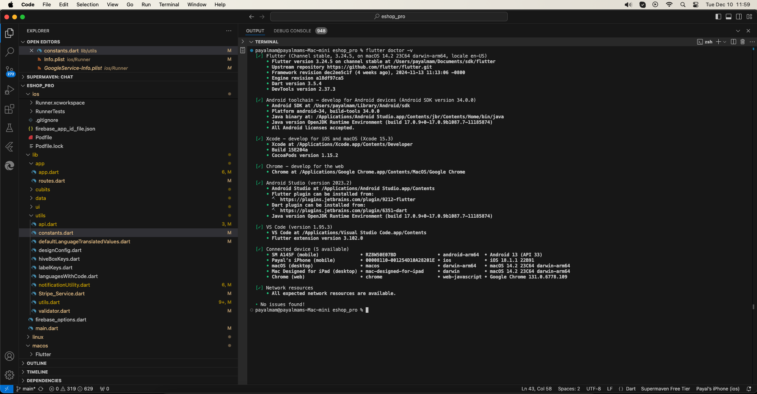Toggle secondary side bar visibility
The height and width of the screenshot is (394, 757).
coord(739,17)
